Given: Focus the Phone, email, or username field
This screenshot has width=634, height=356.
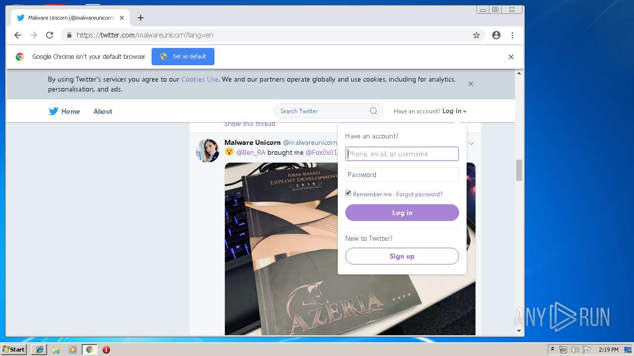Looking at the screenshot, I should coord(402,154).
